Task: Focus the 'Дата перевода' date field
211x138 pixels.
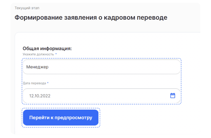Action: pyautogui.click(x=101, y=96)
